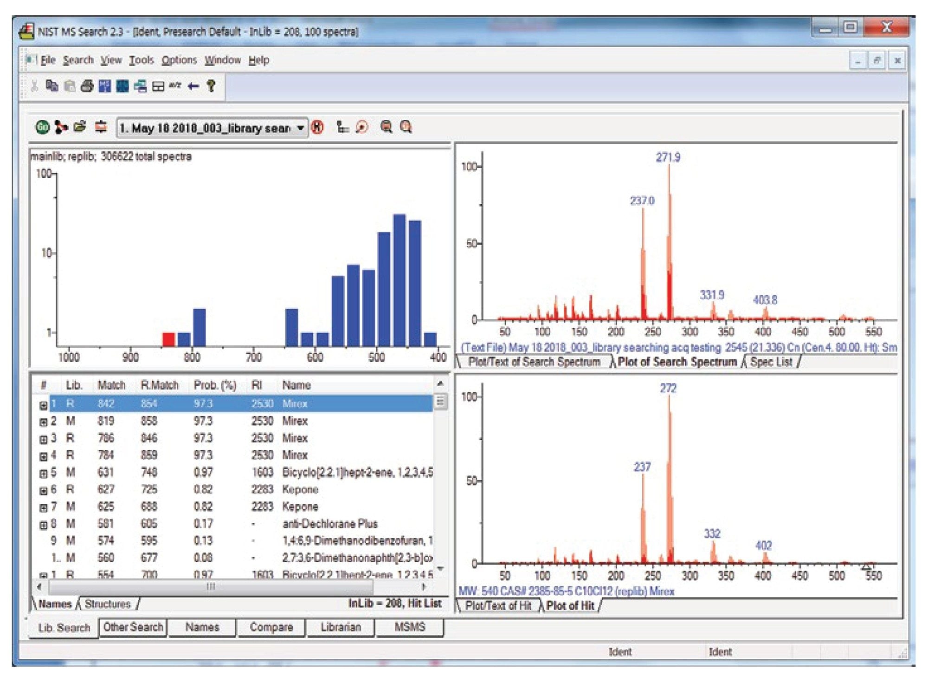
Task: Open the spectrum list dropdown
Action: point(301,127)
